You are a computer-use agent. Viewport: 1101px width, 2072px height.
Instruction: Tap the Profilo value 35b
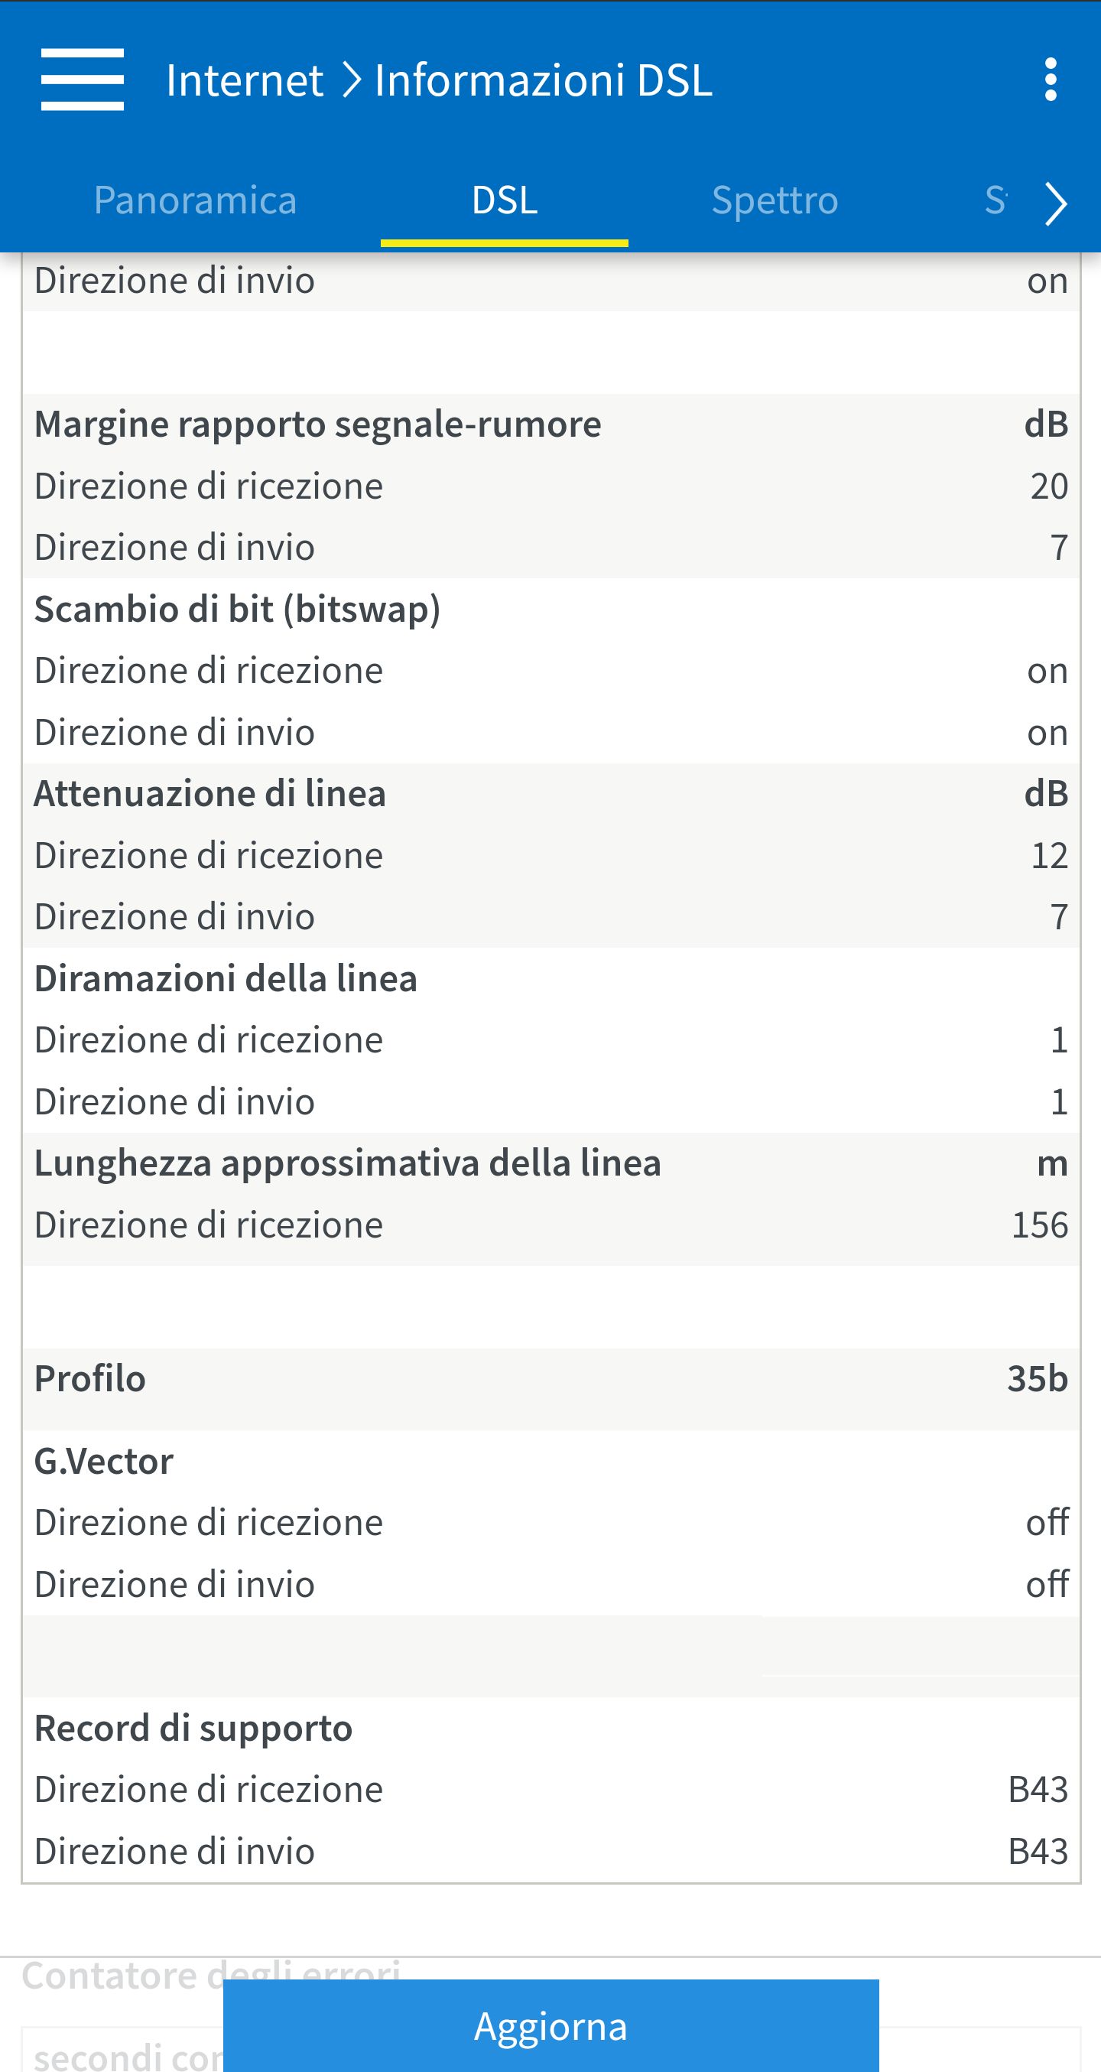pyautogui.click(x=1037, y=1378)
